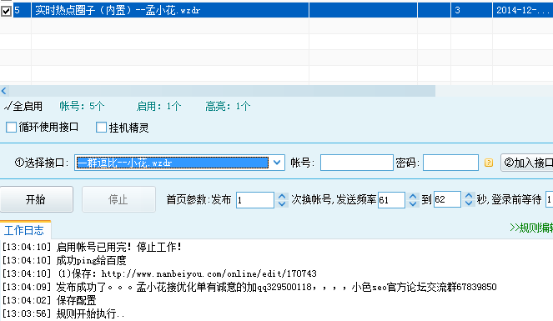Increase the 发送频率 minimum value 61
553x321 pixels.
[413, 196]
